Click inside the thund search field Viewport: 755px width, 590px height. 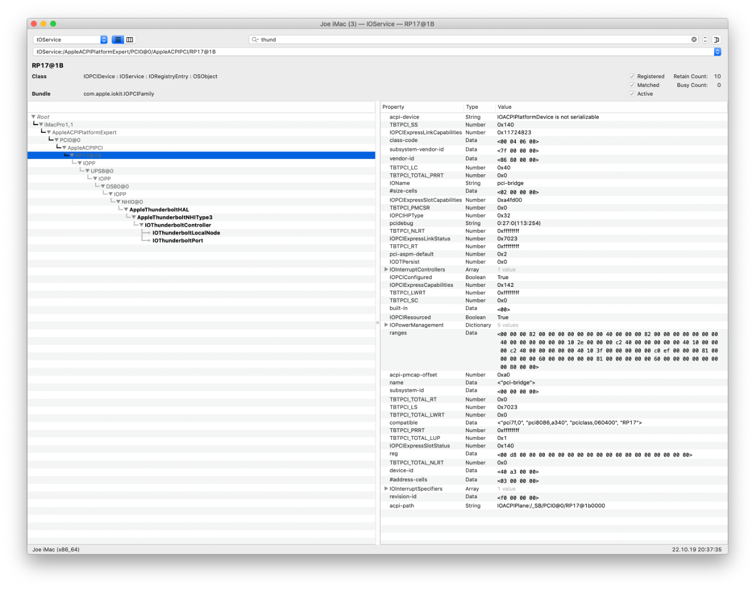pyautogui.click(x=473, y=39)
